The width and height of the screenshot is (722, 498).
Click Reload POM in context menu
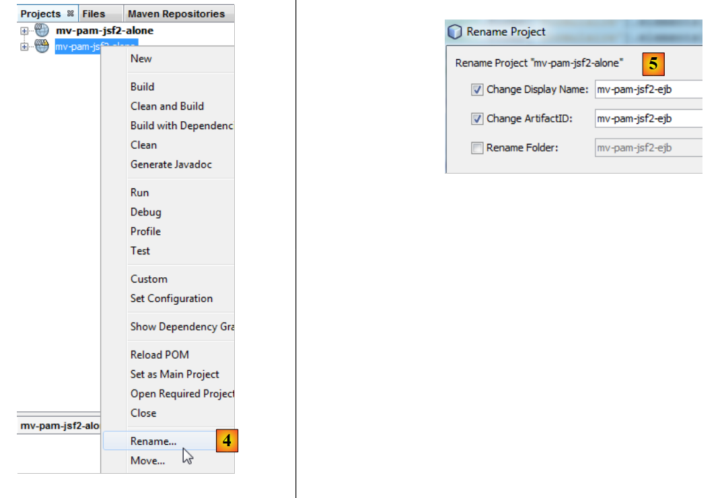coord(159,355)
